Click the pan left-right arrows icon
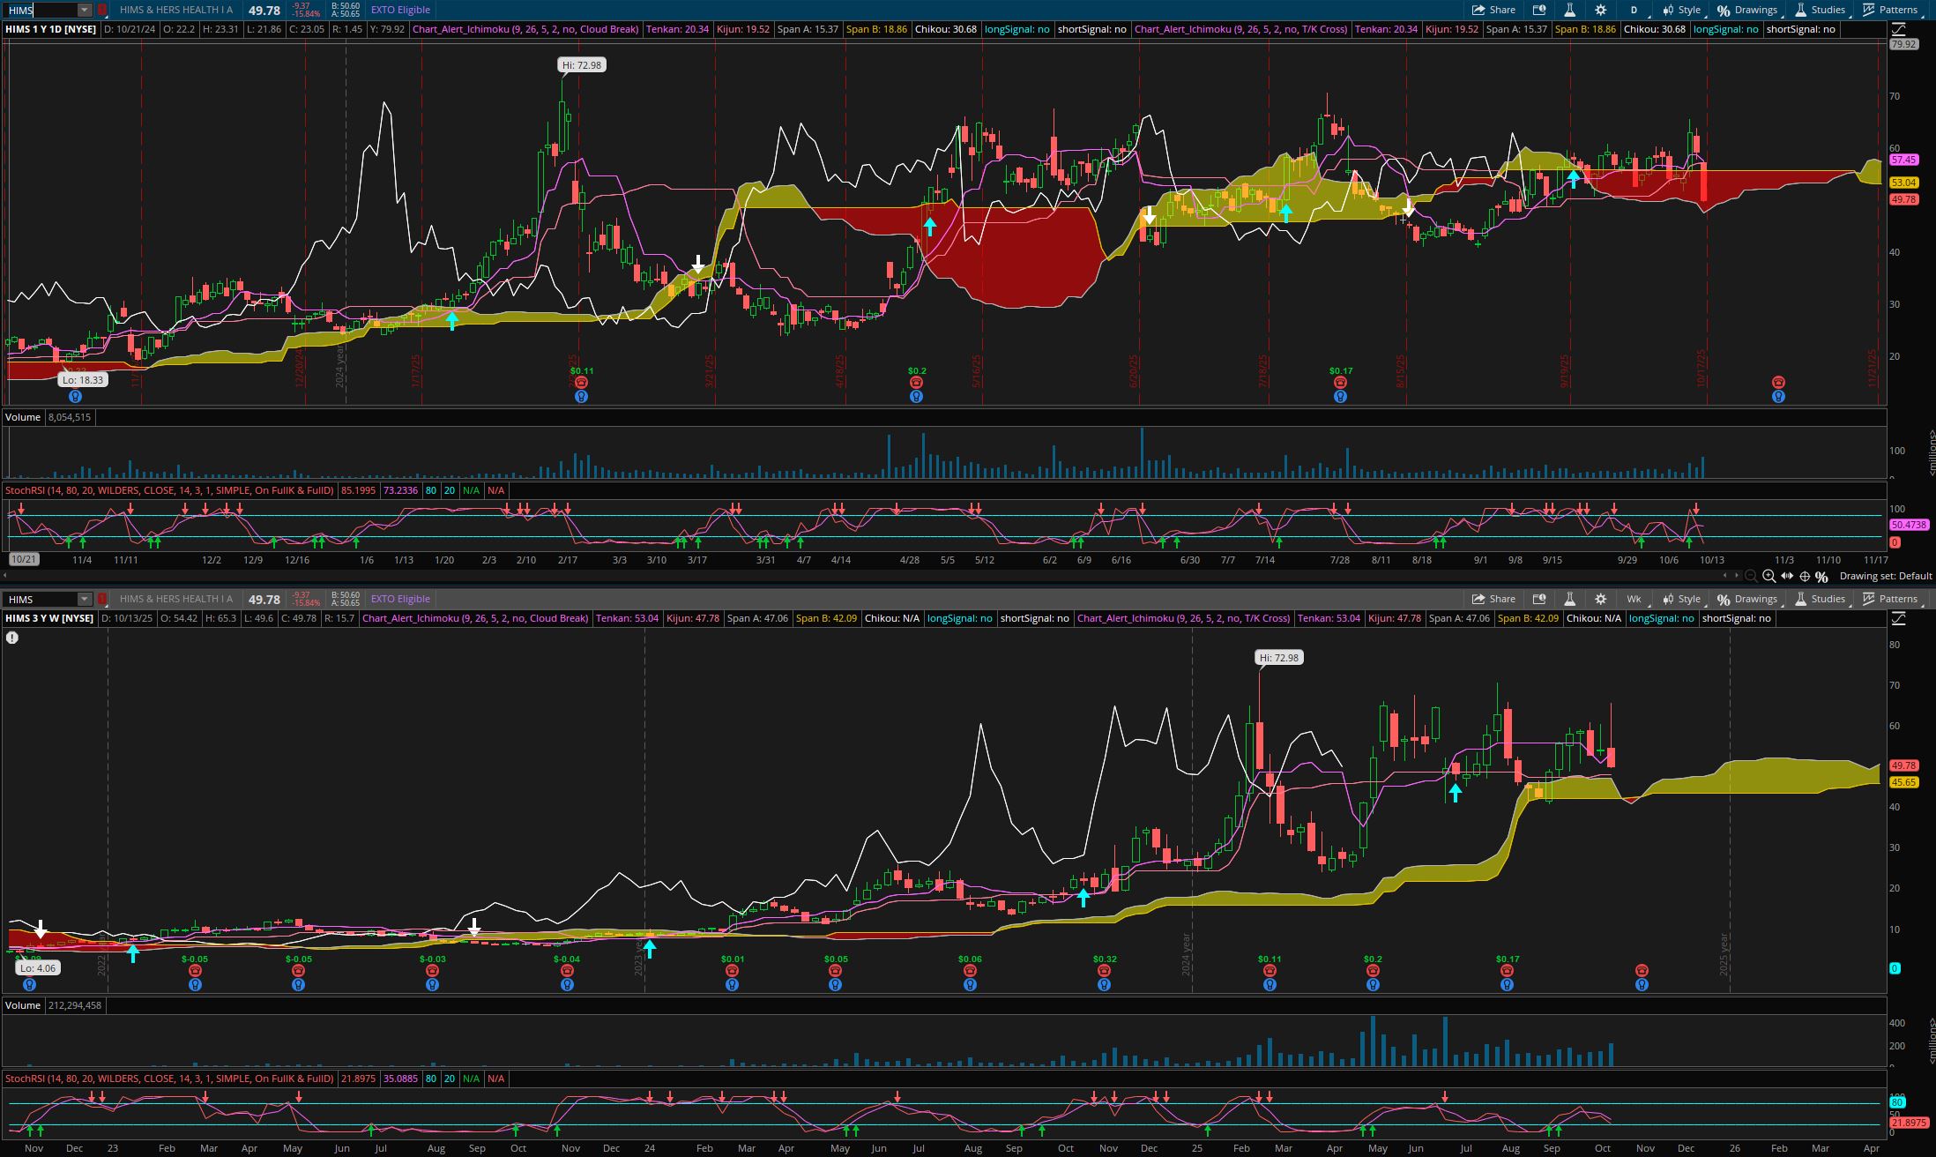Viewport: 1936px width, 1157px height. click(1787, 576)
